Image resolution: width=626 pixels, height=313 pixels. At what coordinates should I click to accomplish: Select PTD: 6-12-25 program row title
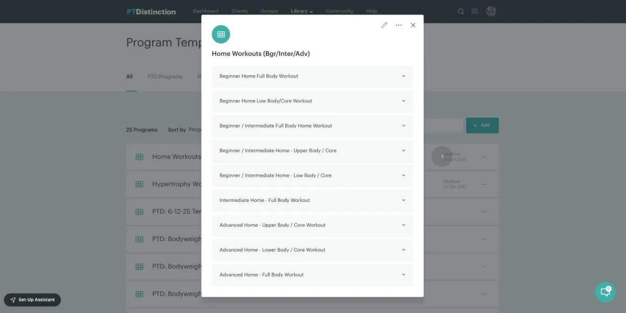click(177, 212)
